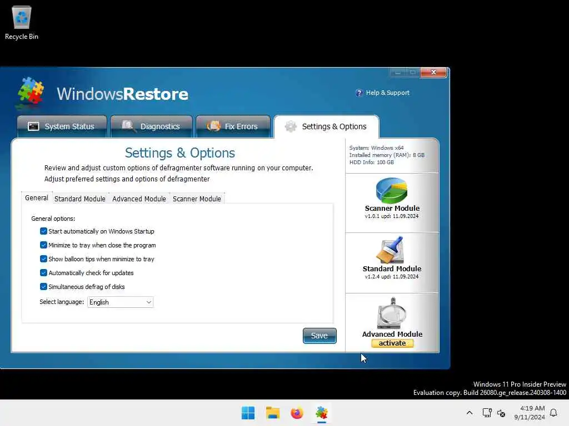
Task: Click the HDD Info: 100 GB text
Action: coord(372,163)
